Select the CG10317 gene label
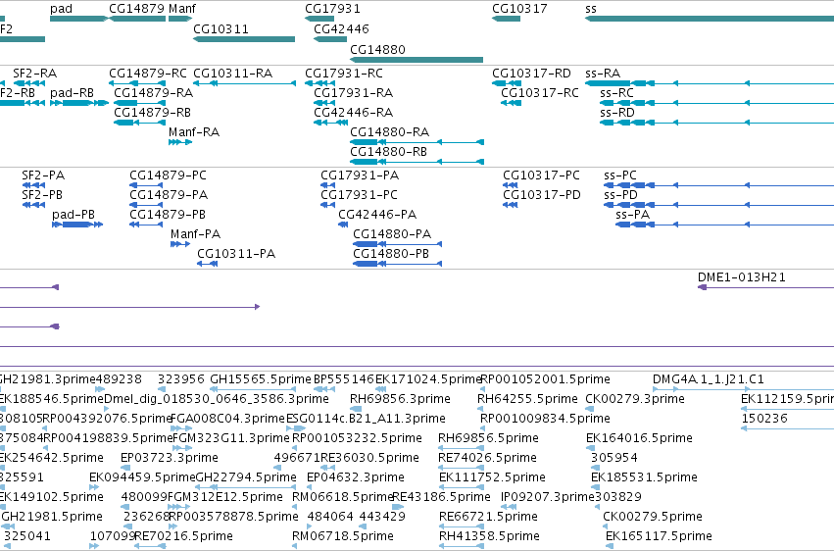834x551 pixels. [519, 9]
